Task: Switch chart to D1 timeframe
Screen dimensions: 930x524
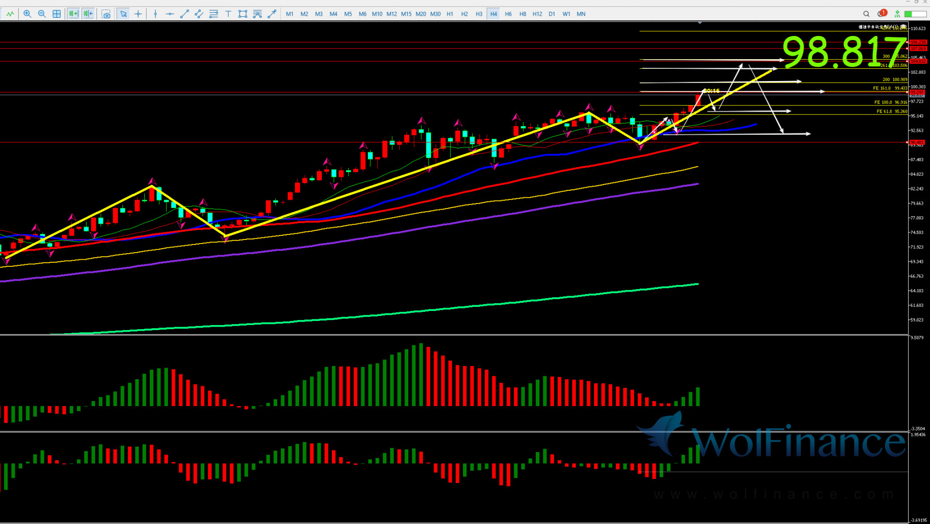Action: [x=552, y=14]
